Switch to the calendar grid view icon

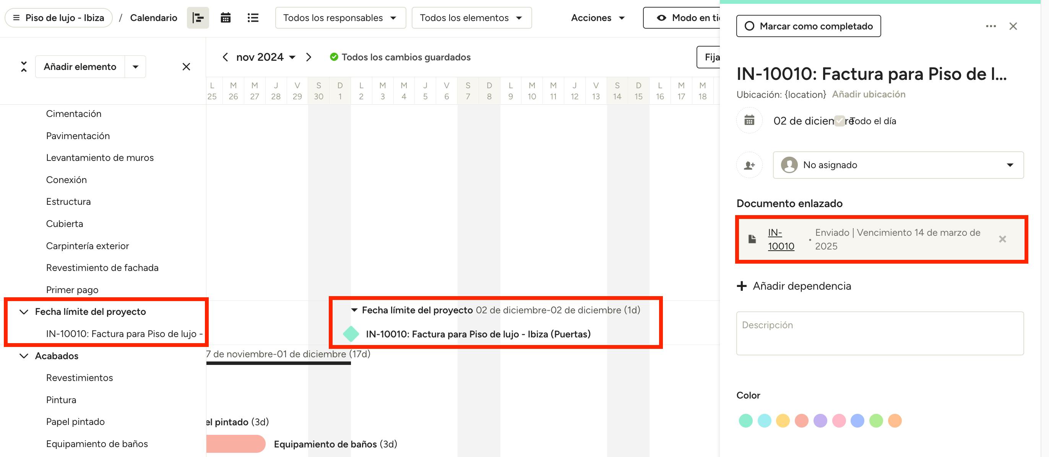point(226,18)
